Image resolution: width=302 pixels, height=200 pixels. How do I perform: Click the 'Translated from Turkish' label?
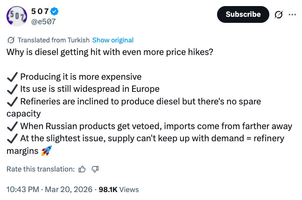point(53,40)
